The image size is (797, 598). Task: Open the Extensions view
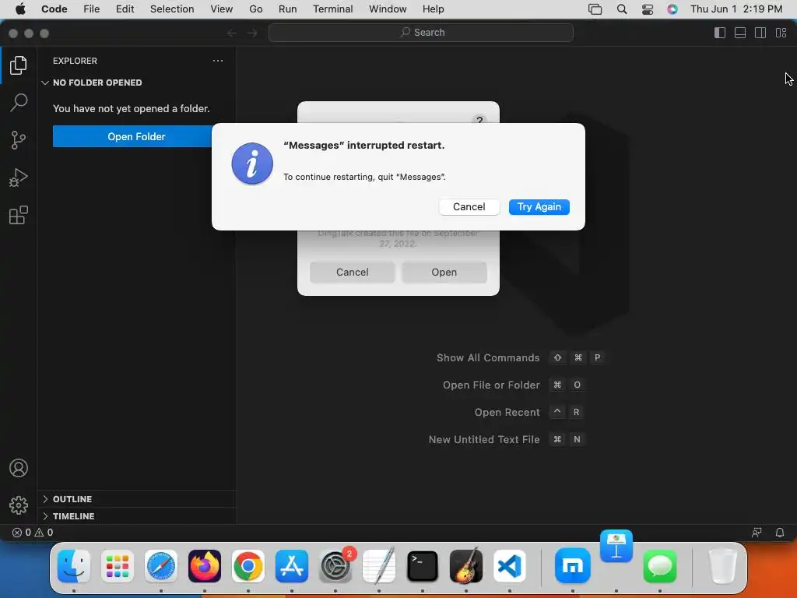point(19,215)
